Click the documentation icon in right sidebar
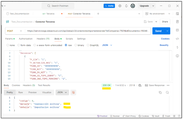The image size is (183, 119). click(x=177, y=22)
